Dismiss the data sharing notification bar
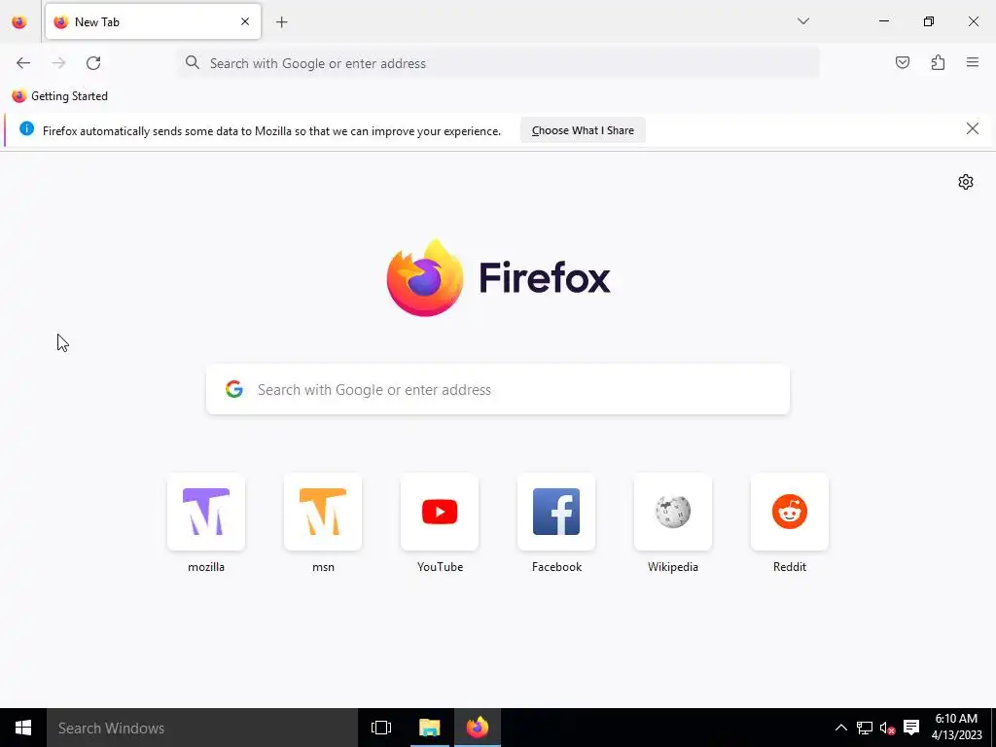The height and width of the screenshot is (747, 996). pyautogui.click(x=972, y=129)
